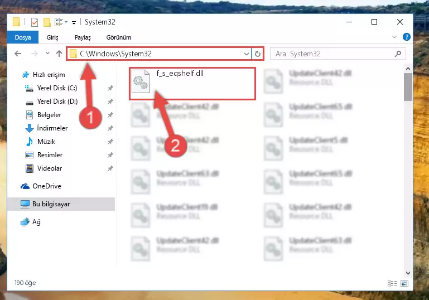
Task: Switch to the Görünüm ribbon tab
Action: point(119,37)
